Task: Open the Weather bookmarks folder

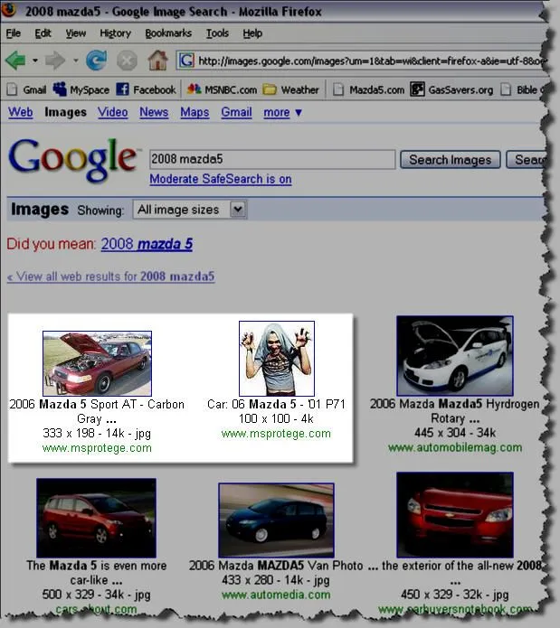Action: click(x=291, y=89)
